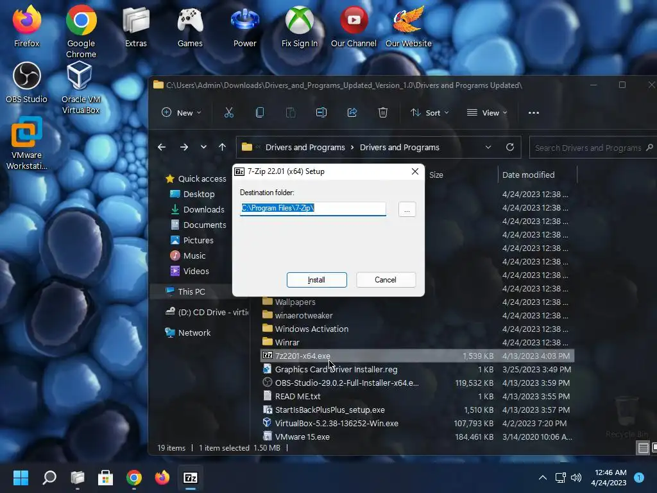This screenshot has width=657, height=493.
Task: Expand the New dropdown menu
Action: point(182,113)
